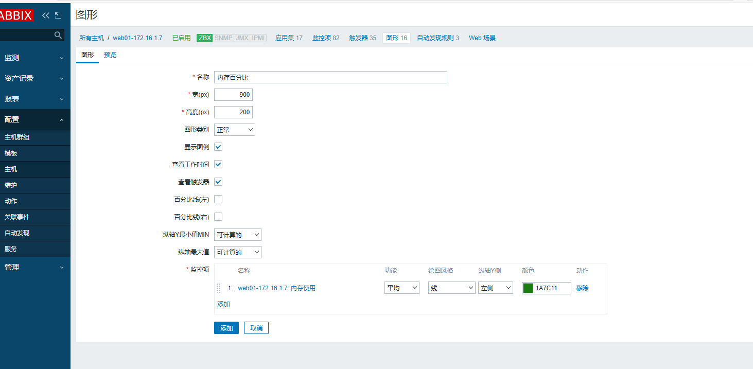This screenshot has width=753, height=369.
Task: Click the blue 添加 submit button
Action: pos(226,328)
